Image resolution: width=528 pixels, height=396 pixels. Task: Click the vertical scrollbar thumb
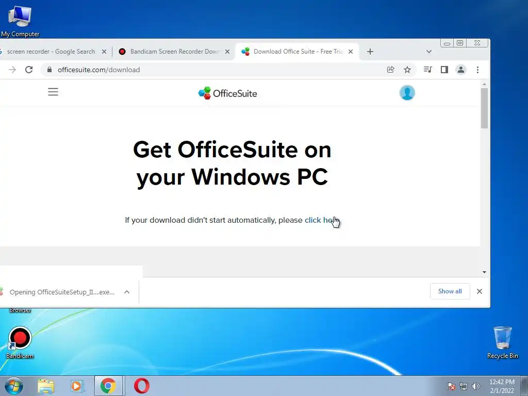484,108
